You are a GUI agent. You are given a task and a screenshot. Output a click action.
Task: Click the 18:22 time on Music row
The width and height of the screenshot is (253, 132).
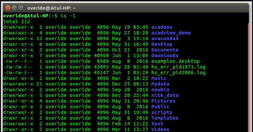pyautogui.click(x=141, y=78)
